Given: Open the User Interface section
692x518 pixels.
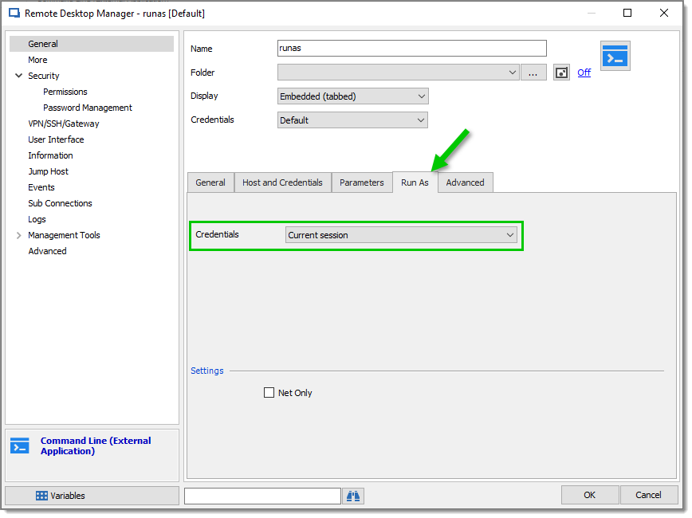Looking at the screenshot, I should 56,139.
